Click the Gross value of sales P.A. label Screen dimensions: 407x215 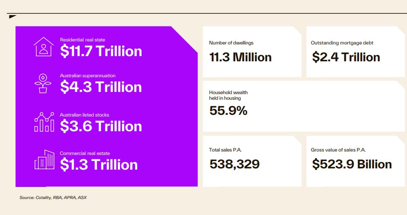[x=338, y=150]
